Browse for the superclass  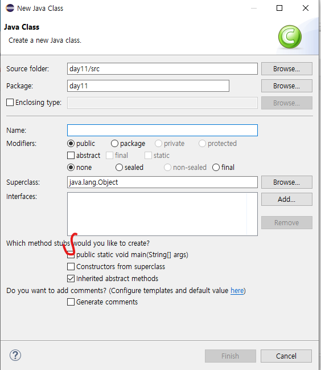(x=287, y=182)
